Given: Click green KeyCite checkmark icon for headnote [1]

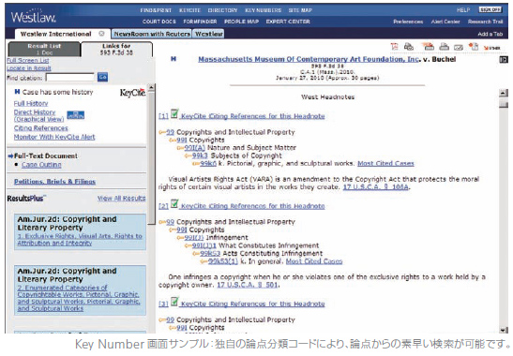Looking at the screenshot, I should [x=174, y=114].
